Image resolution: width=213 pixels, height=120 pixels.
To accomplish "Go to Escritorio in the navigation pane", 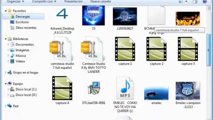I will tap(22, 22).
